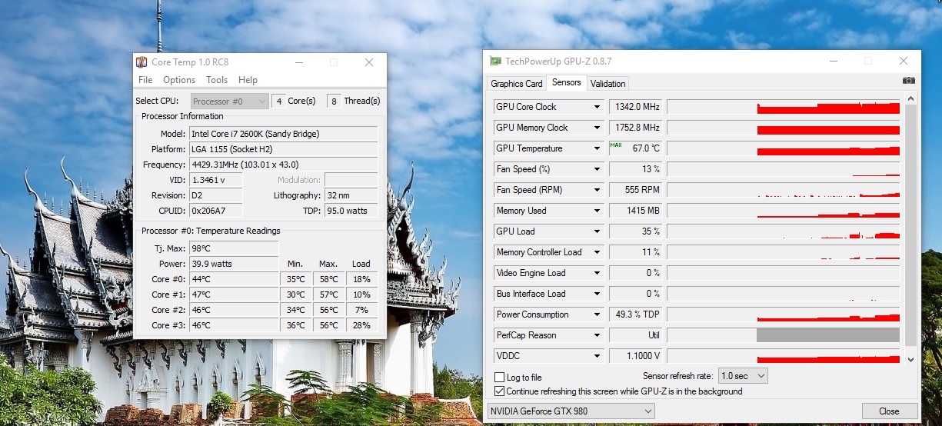Expand the Fan Speed (%) sensor dropdown
Image resolution: width=942 pixels, height=426 pixels.
(597, 169)
